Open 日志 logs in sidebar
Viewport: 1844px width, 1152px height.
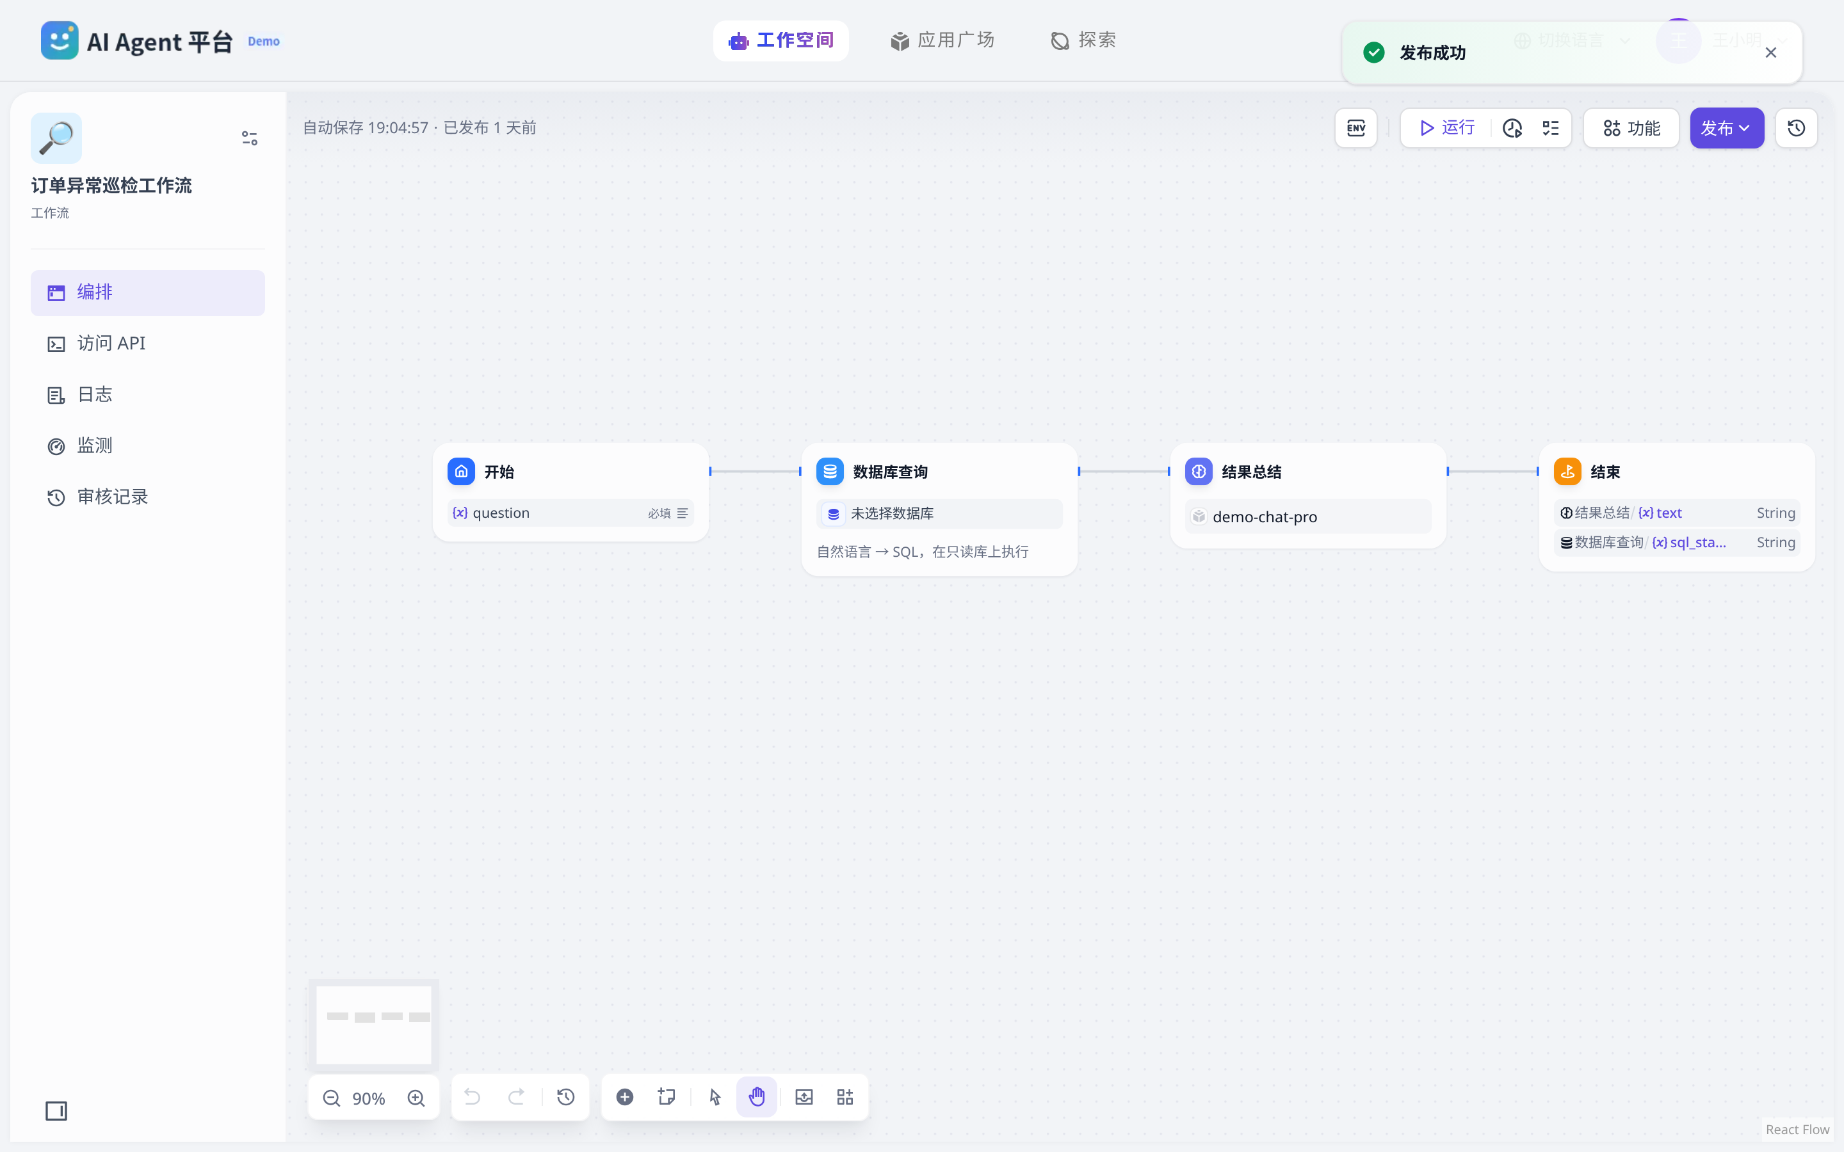148,395
